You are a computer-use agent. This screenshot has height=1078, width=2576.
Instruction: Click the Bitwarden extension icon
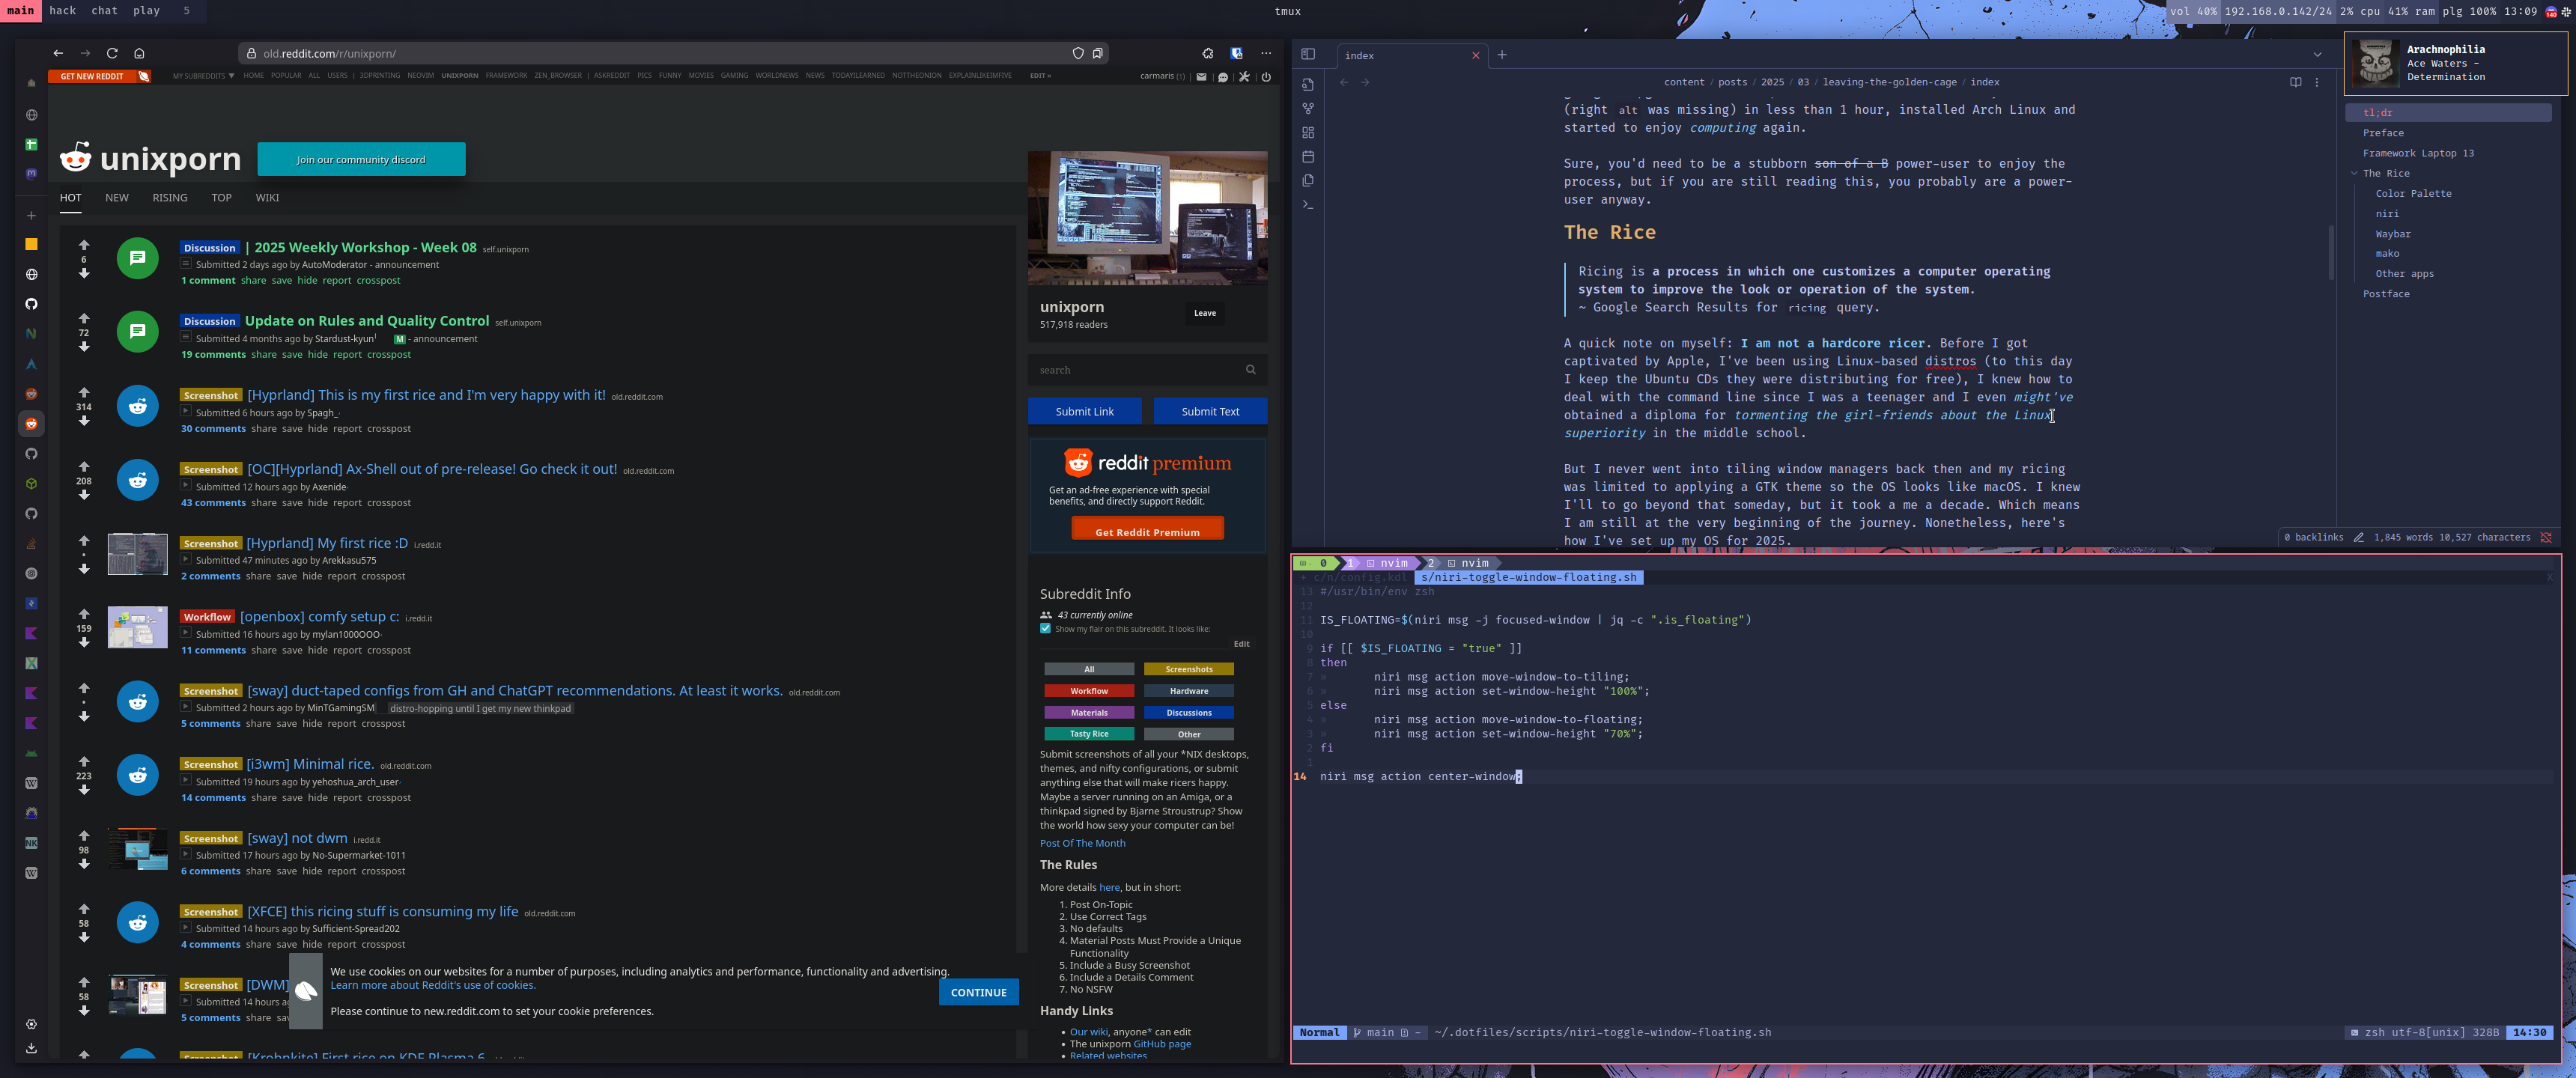coord(1237,53)
